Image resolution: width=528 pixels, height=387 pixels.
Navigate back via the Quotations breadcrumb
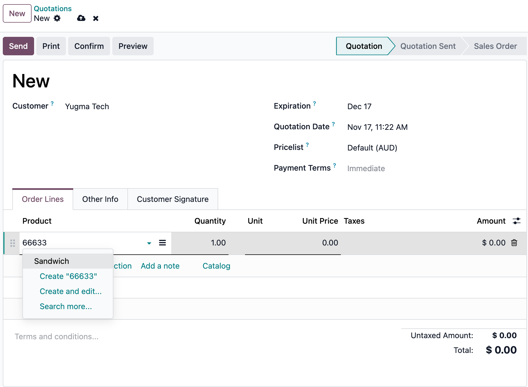click(53, 8)
